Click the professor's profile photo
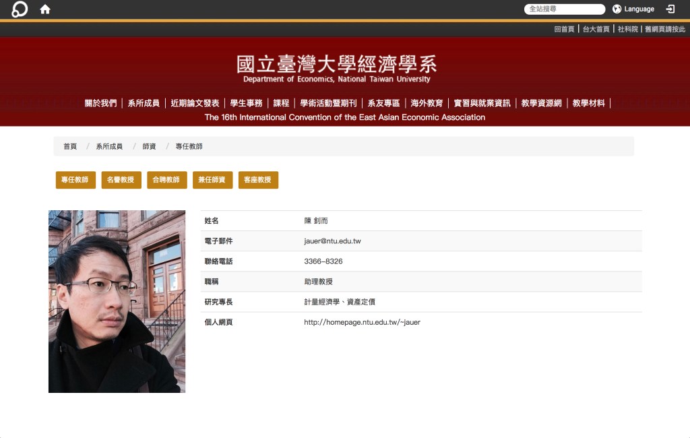Viewport: 690px width, 438px height. tap(117, 301)
